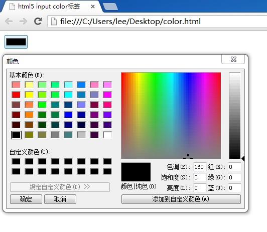Click inside the rainbow color spectrum field
The width and height of the screenshot is (267, 232).
pos(171,116)
